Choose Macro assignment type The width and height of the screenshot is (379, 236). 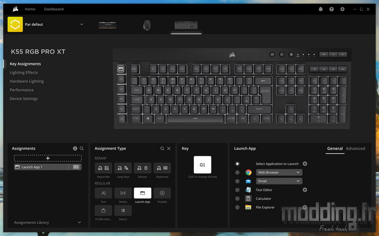pos(123,210)
